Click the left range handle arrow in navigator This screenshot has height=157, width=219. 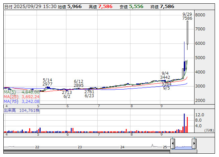(x=173, y=144)
